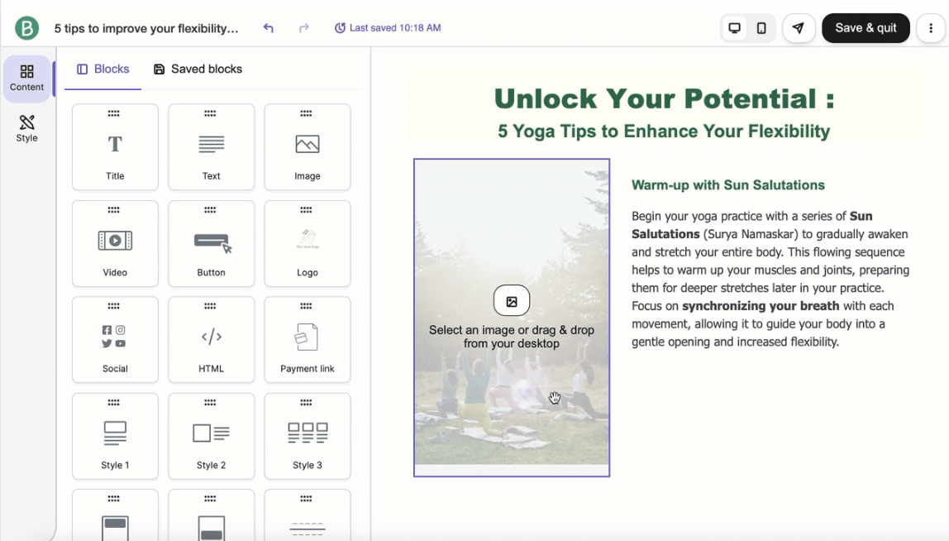Select the Image block

pos(308,147)
